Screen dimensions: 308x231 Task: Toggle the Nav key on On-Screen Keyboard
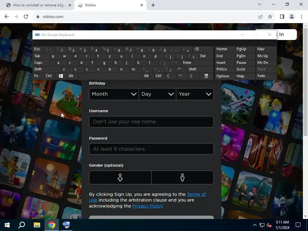tap(266, 49)
